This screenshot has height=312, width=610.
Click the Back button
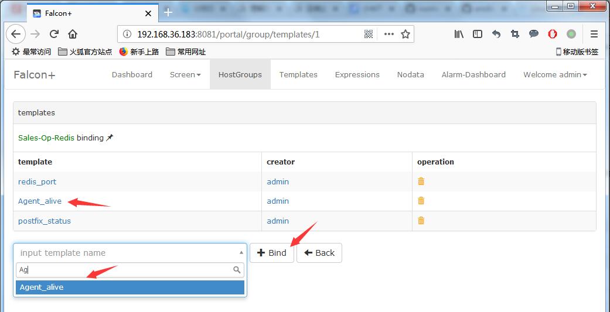click(x=319, y=253)
